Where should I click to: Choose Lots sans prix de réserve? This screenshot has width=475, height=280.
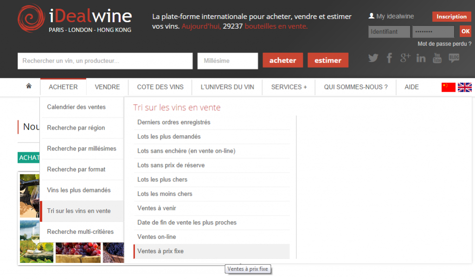(212, 165)
